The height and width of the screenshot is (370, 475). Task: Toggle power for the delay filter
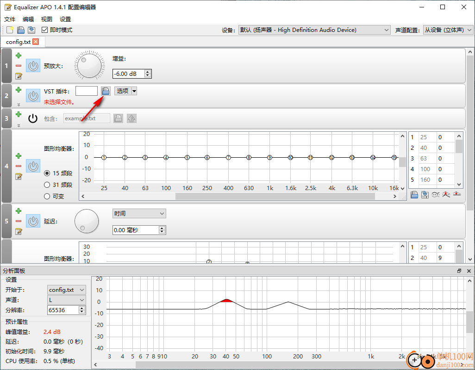coord(33,221)
